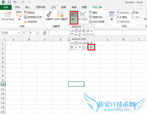Open the 文件 file tab
This screenshot has width=147, height=114.
click(6, 7)
